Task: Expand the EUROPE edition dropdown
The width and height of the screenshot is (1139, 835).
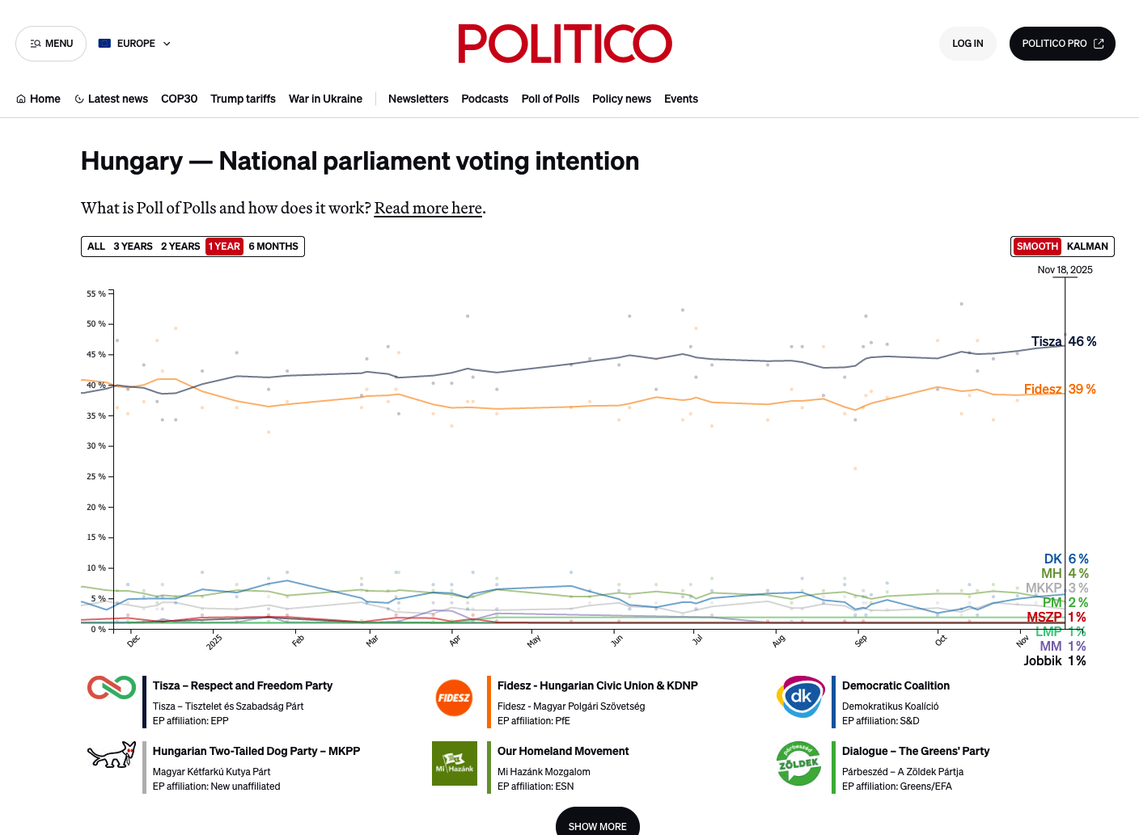Action: pyautogui.click(x=134, y=44)
